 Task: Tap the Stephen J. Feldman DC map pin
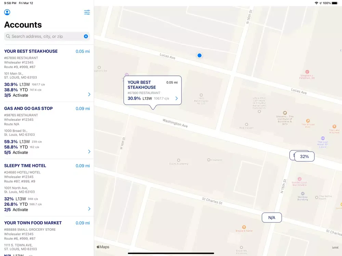307,72
